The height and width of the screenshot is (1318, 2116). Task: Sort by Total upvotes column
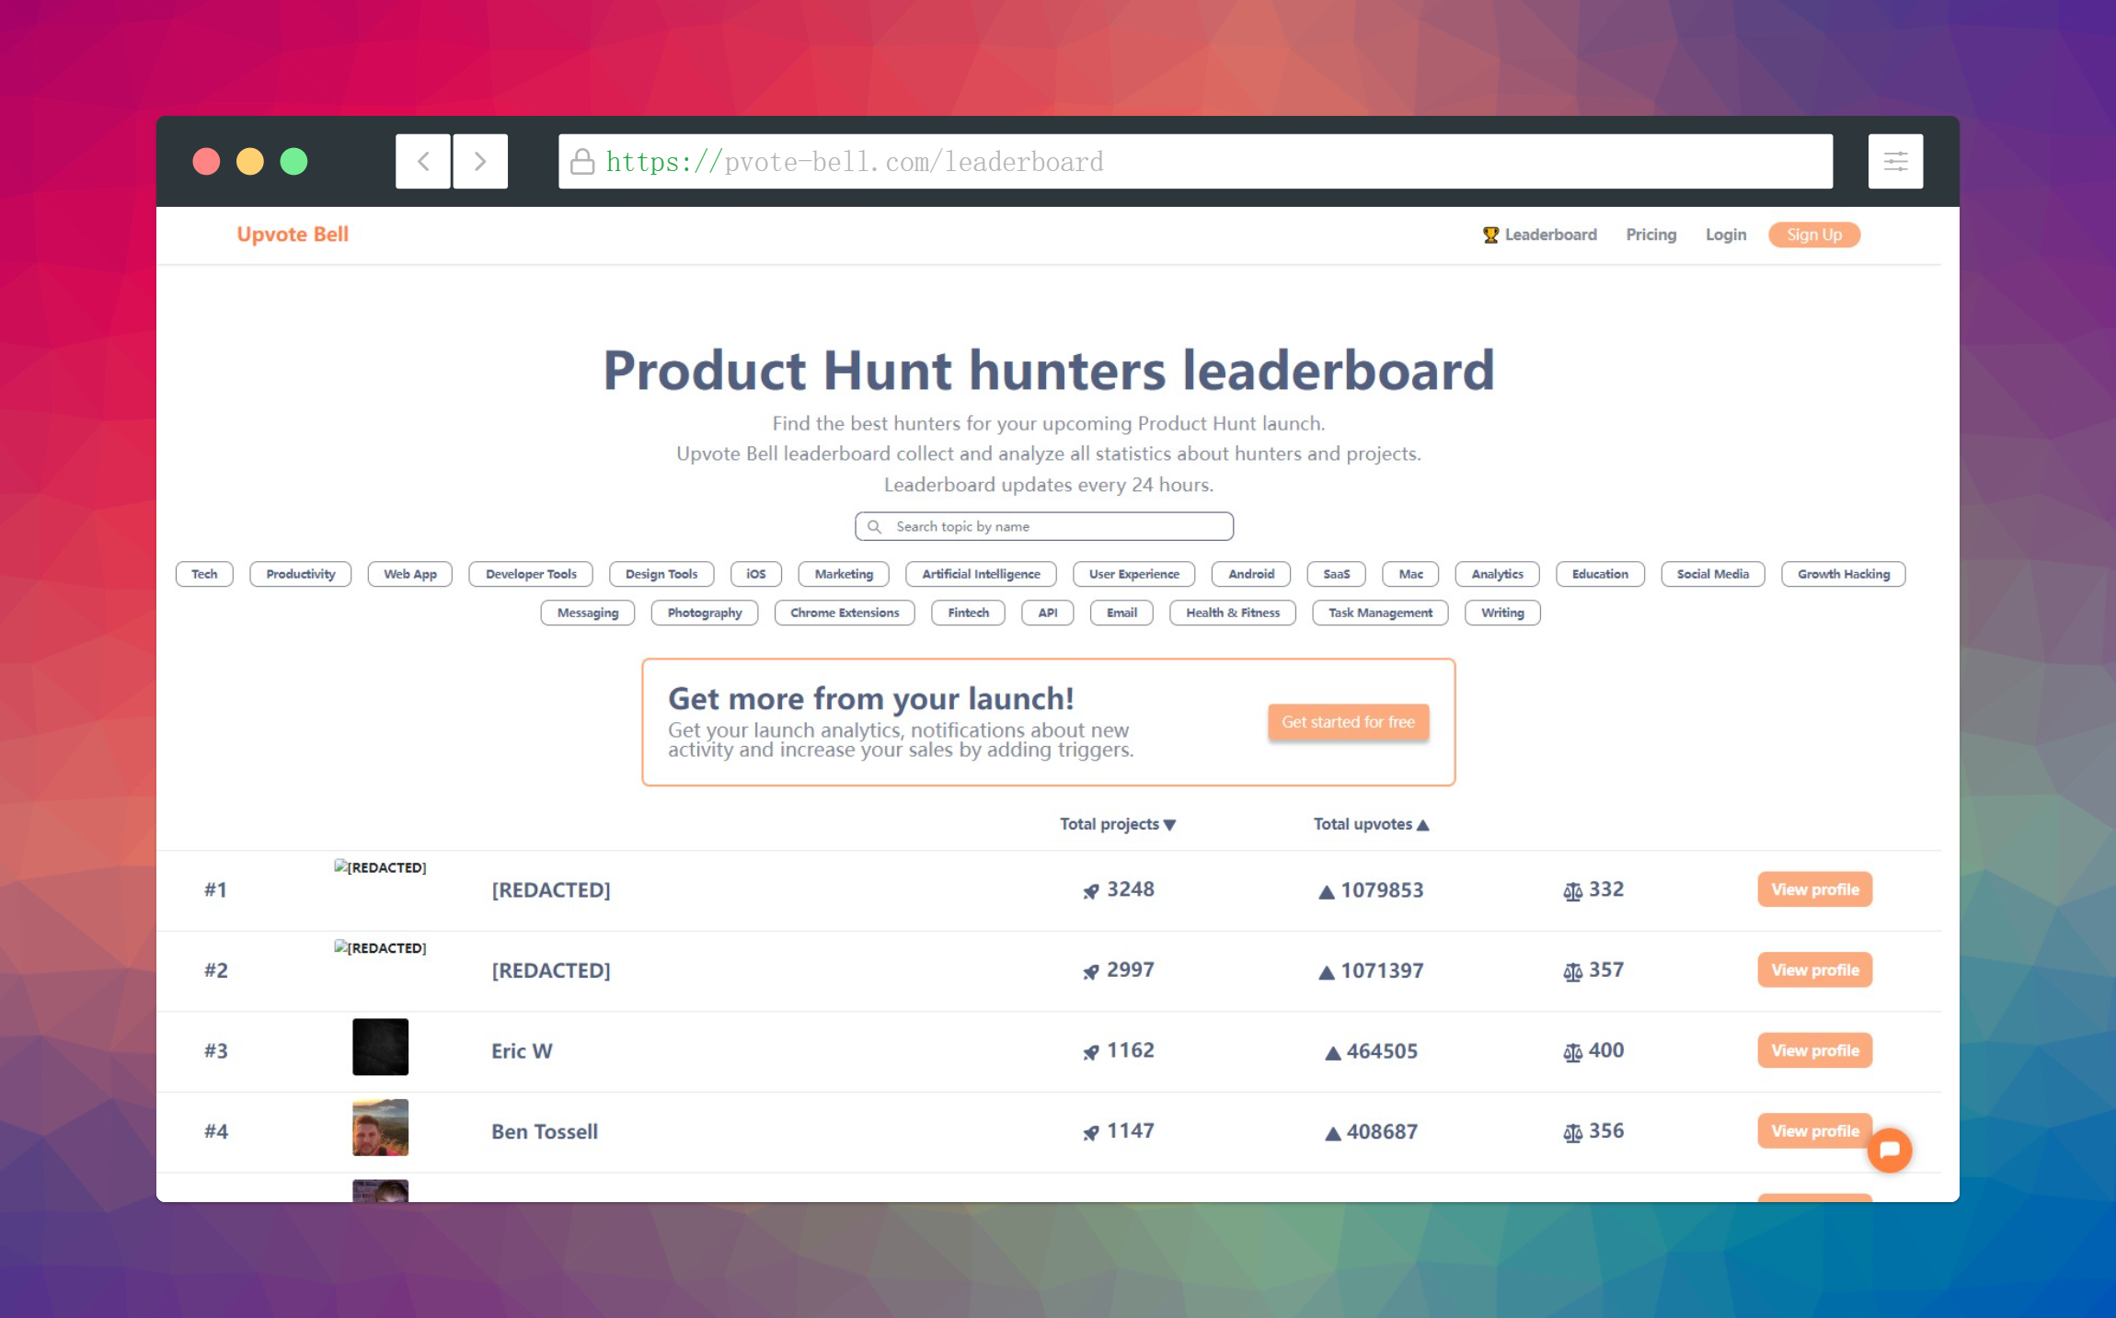point(1370,824)
